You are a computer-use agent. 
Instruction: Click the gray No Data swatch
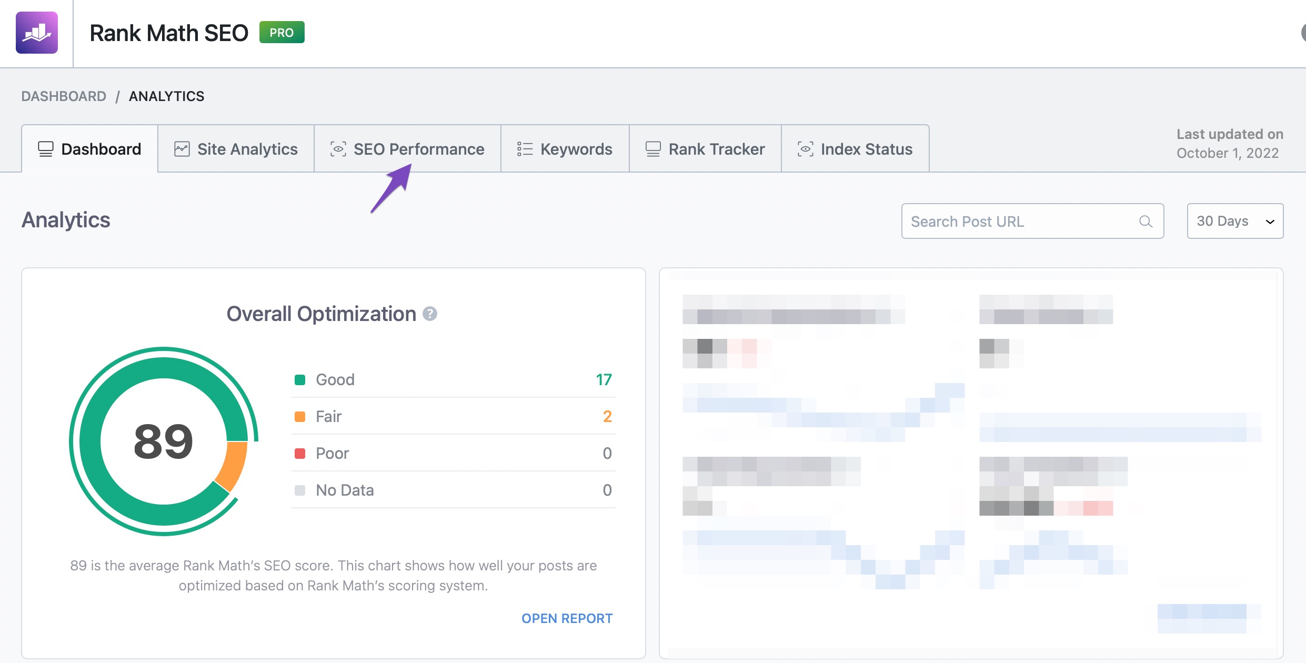(300, 490)
